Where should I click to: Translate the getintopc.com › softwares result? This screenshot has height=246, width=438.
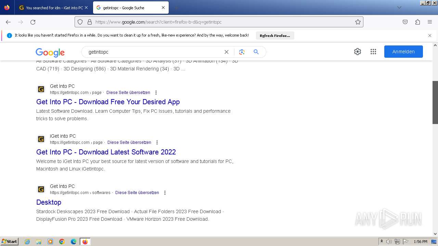coord(137,193)
